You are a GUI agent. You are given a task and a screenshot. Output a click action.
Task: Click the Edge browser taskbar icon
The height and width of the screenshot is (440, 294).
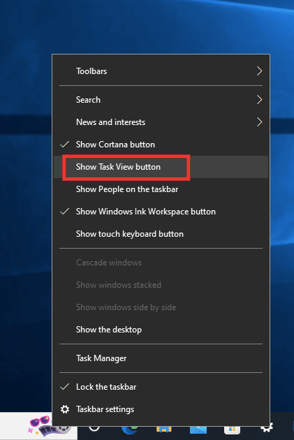pyautogui.click(x=130, y=430)
